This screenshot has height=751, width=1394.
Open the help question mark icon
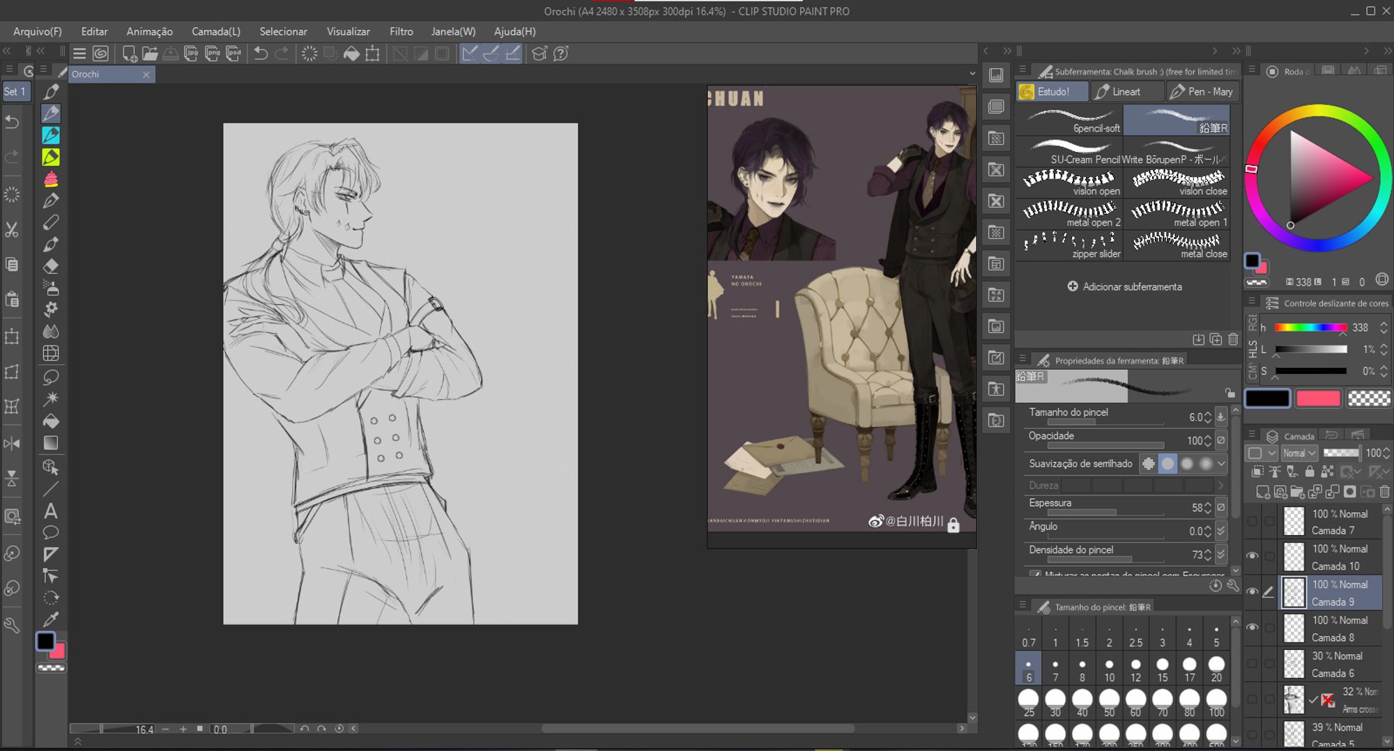pyautogui.click(x=561, y=54)
